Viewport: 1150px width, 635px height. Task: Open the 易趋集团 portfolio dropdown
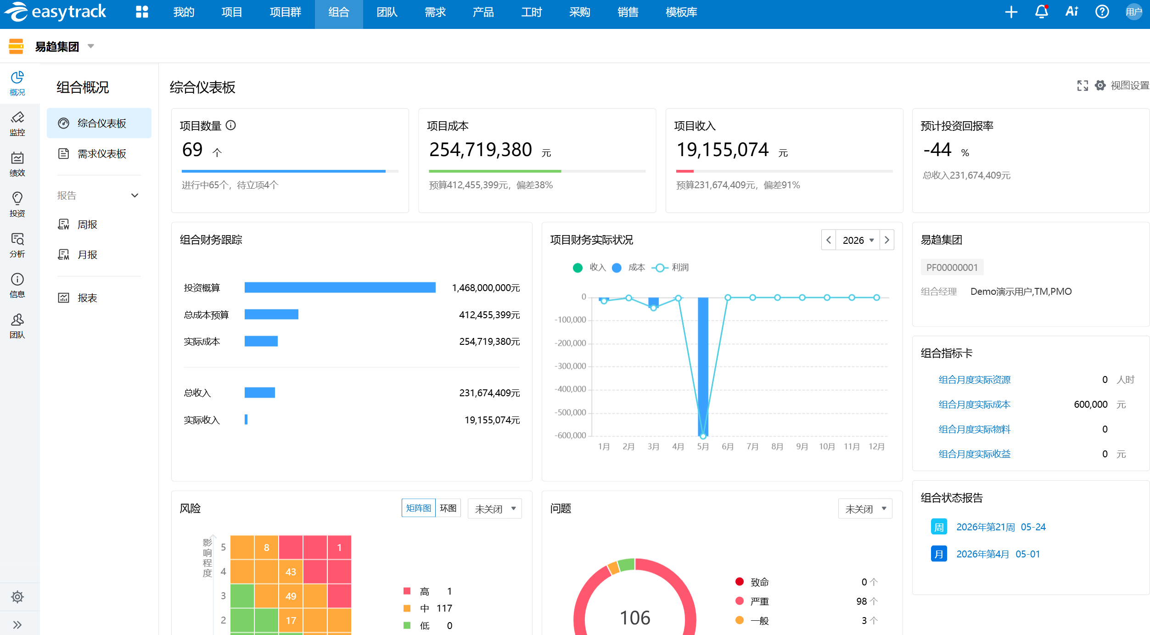point(65,46)
